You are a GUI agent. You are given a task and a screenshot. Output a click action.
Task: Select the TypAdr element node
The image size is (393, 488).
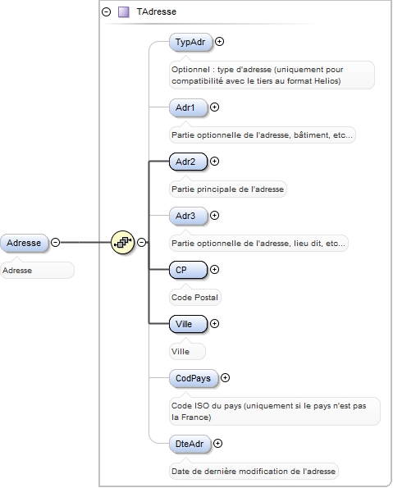pos(190,42)
